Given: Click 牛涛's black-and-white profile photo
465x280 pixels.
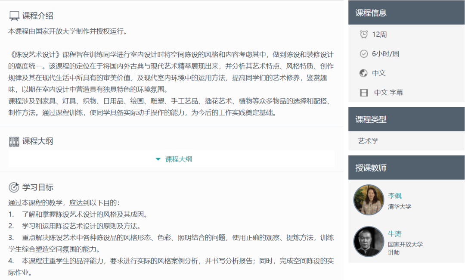Looking at the screenshot, I should click(369, 241).
